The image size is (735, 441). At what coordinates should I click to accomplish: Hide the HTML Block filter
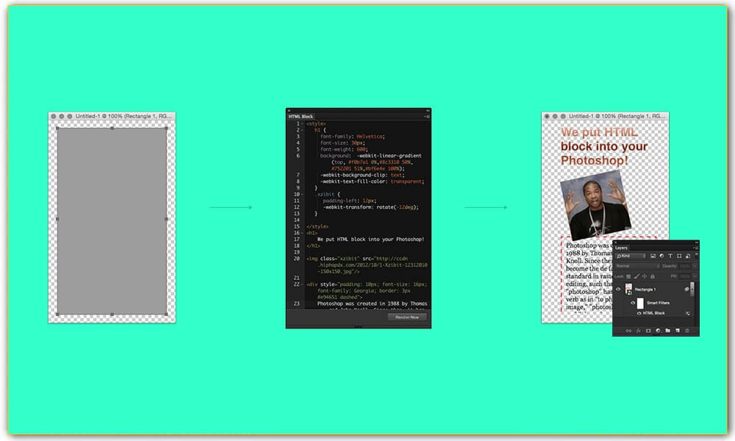click(x=639, y=313)
